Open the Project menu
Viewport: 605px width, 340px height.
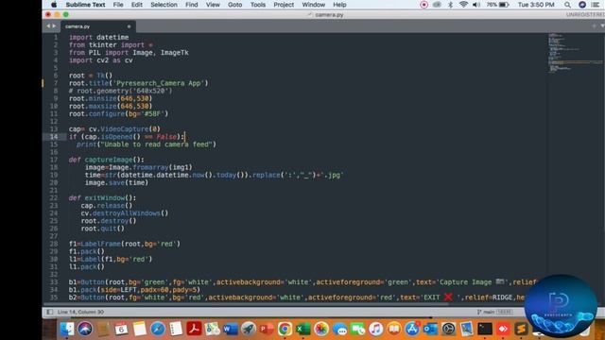coord(284,5)
